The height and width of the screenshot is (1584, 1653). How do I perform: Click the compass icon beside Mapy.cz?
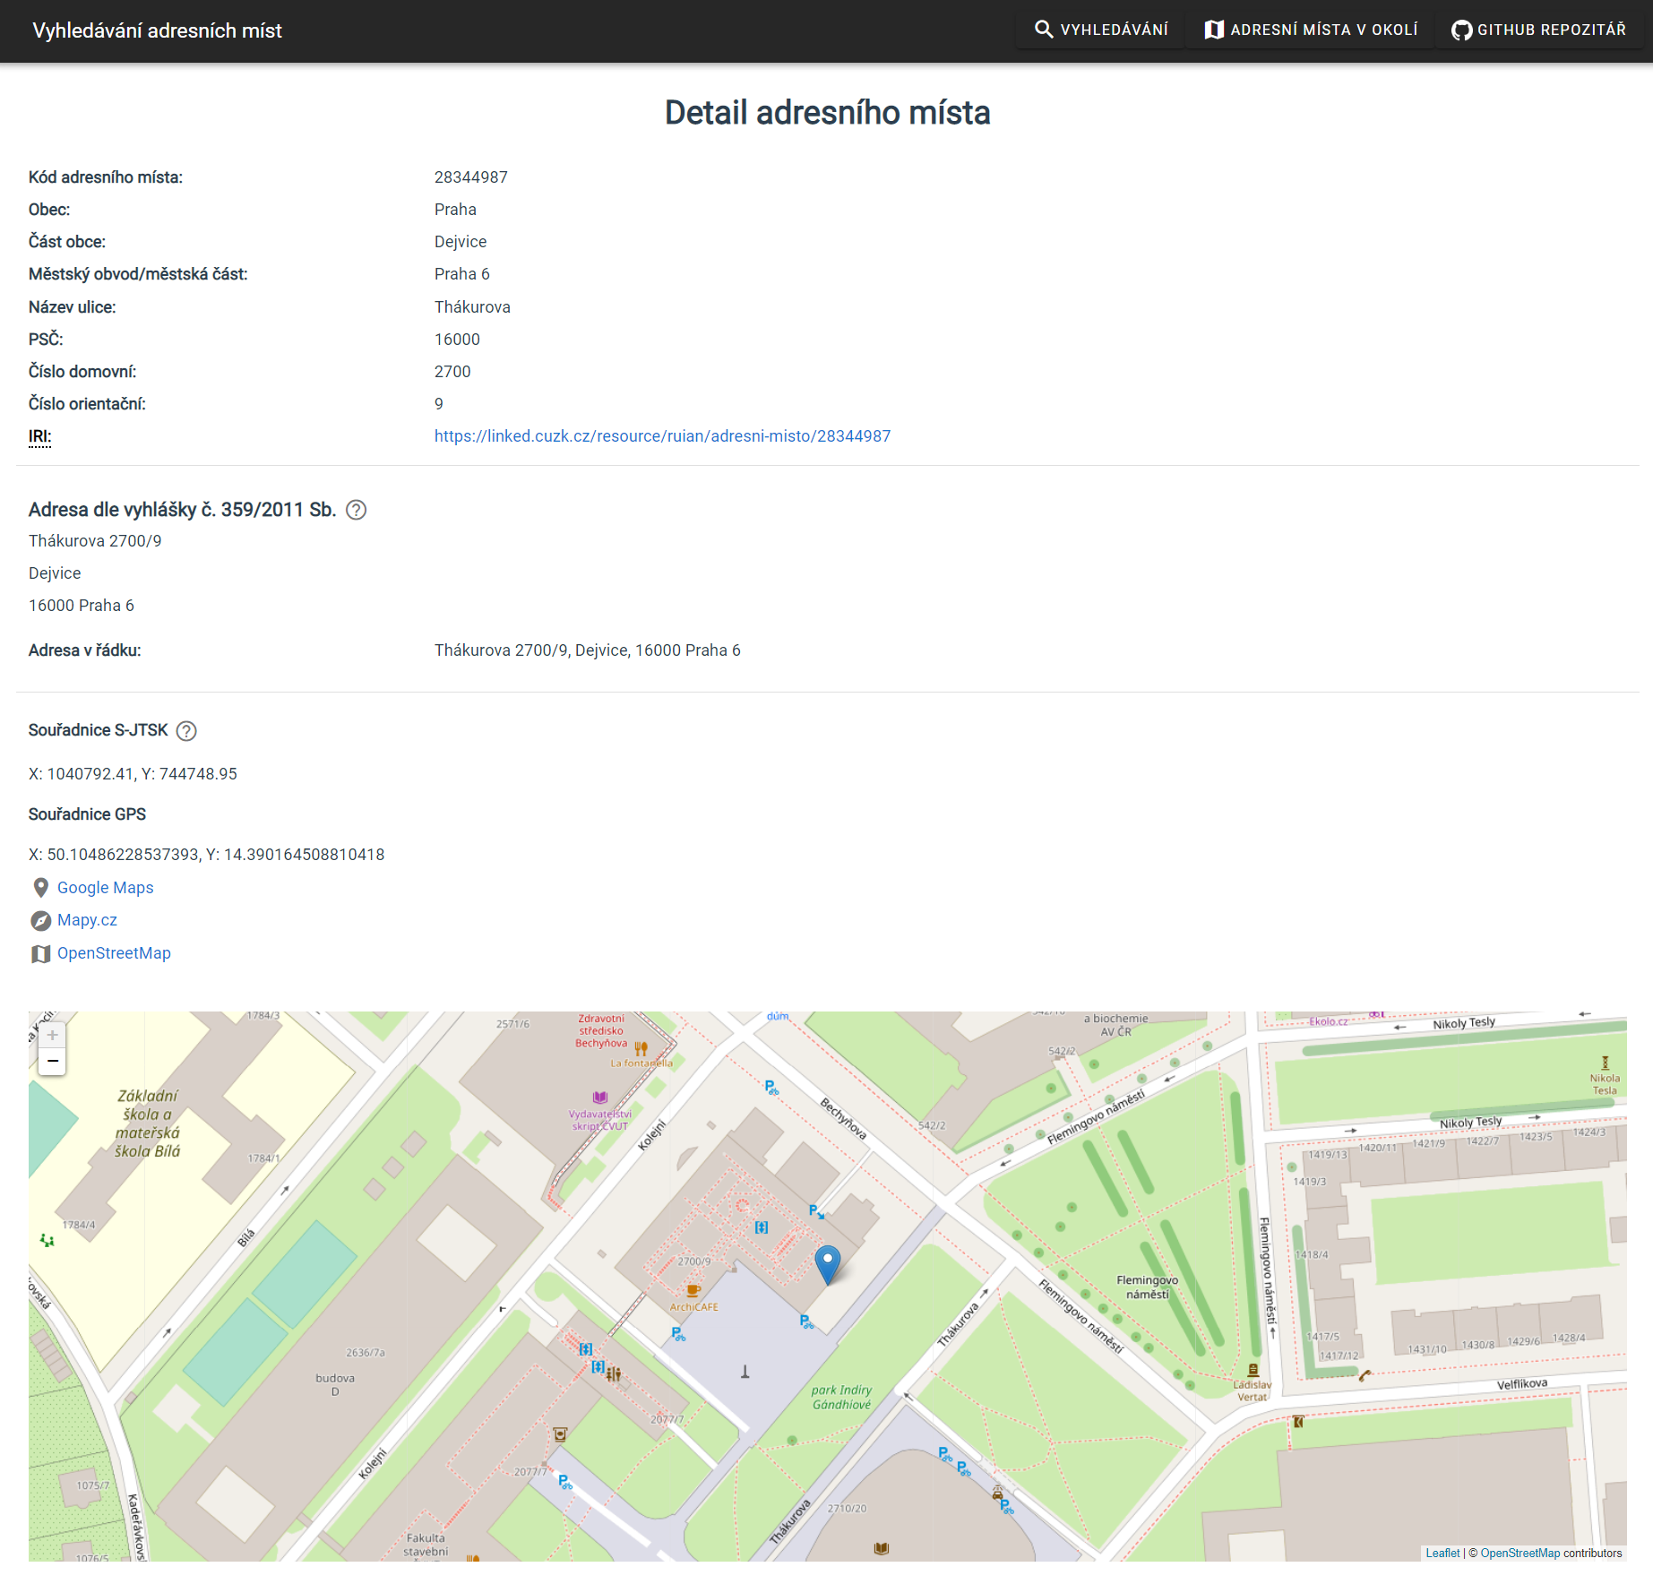point(40,920)
